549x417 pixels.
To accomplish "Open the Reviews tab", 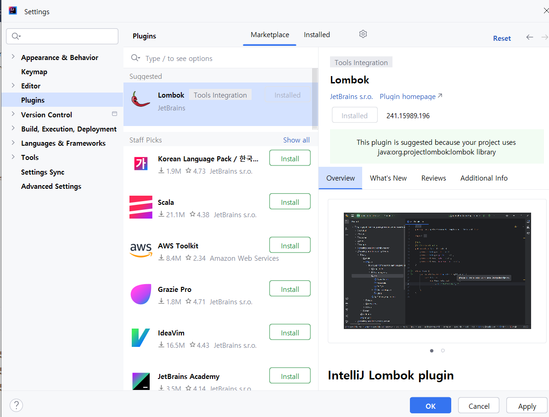I will [x=433, y=178].
